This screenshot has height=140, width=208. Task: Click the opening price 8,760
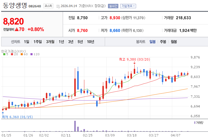82,30
